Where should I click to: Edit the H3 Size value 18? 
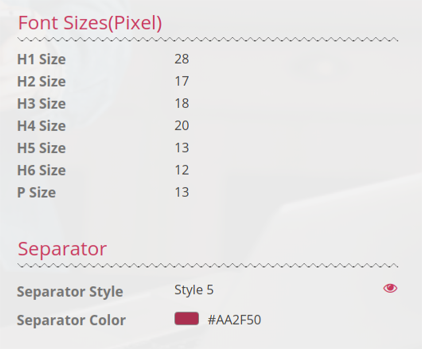coord(182,103)
